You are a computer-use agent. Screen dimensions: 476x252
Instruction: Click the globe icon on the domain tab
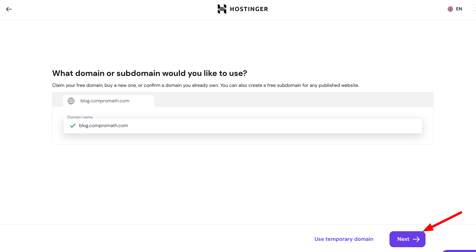click(x=71, y=101)
